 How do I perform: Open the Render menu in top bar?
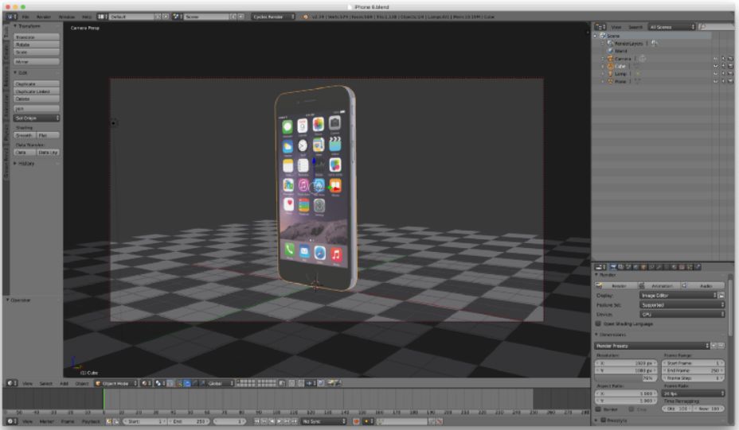click(44, 17)
